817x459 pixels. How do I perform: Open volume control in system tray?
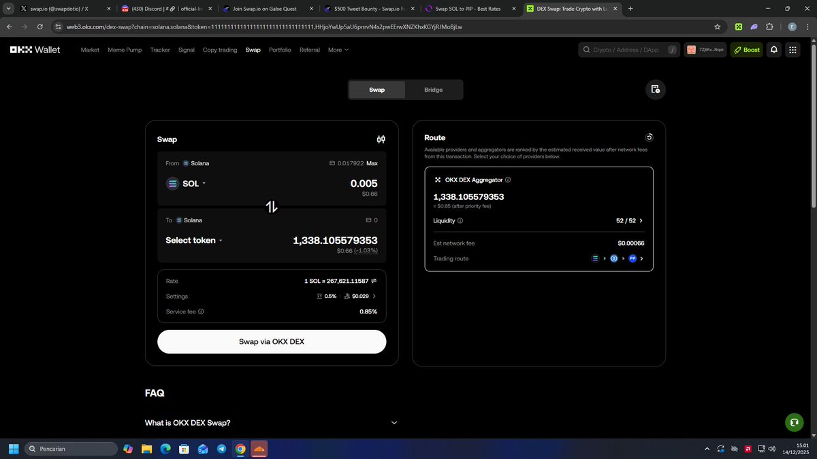click(x=771, y=449)
